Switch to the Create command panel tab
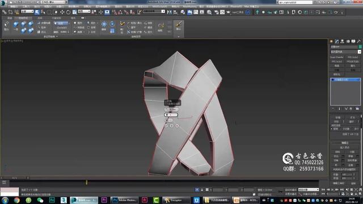This screenshot has width=363, height=204. click(331, 41)
